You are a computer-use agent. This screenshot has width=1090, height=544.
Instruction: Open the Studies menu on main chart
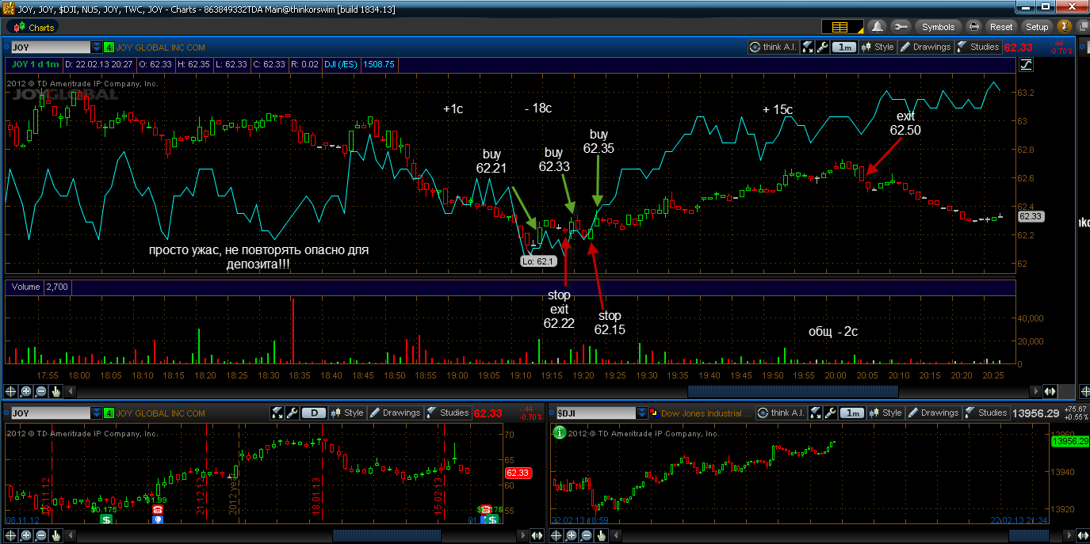[978, 47]
